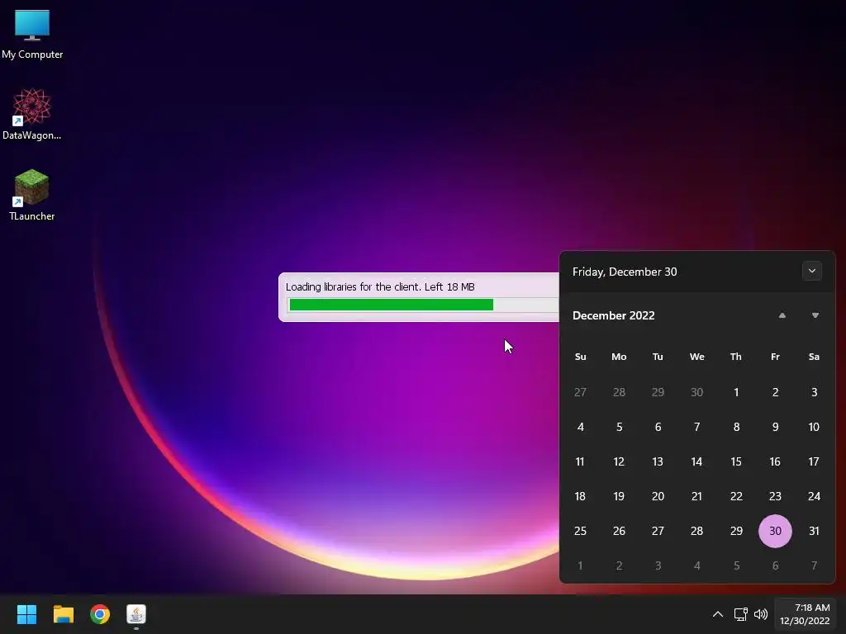Select December 14 in the calendar
Viewport: 846px width, 634px height.
coord(696,461)
